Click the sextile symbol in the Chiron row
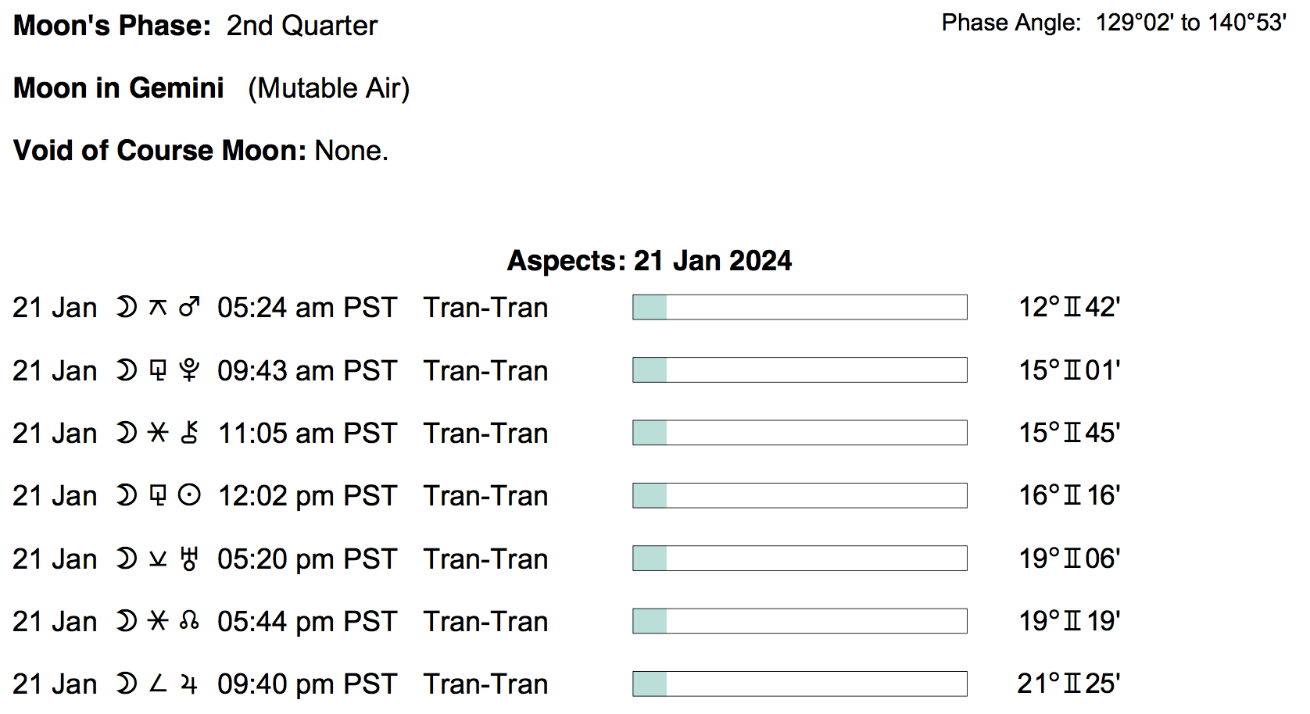Viewport: 1310px width, 714px height. click(x=158, y=433)
